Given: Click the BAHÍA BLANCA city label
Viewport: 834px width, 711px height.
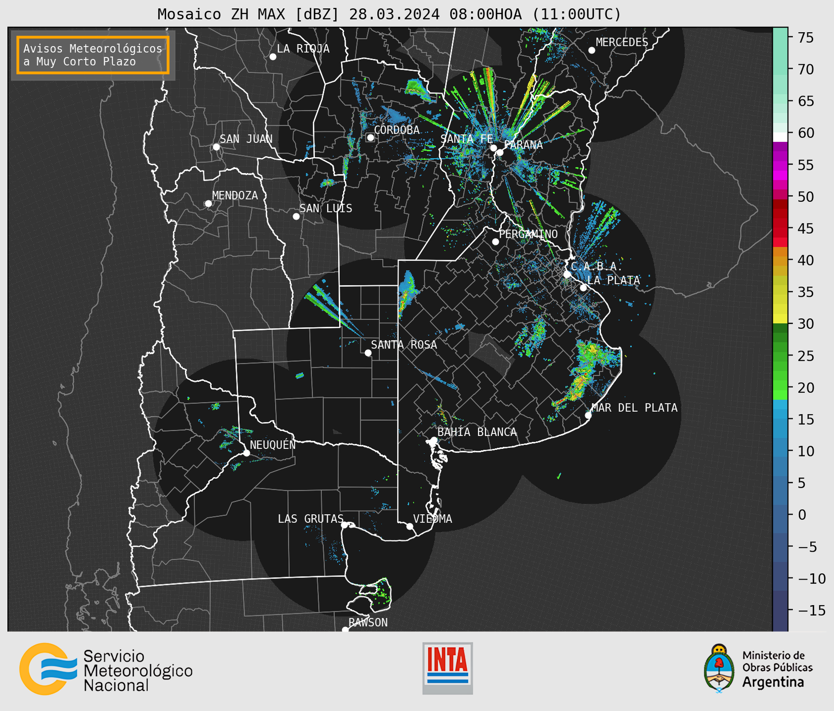Looking at the screenshot, I should (x=477, y=432).
